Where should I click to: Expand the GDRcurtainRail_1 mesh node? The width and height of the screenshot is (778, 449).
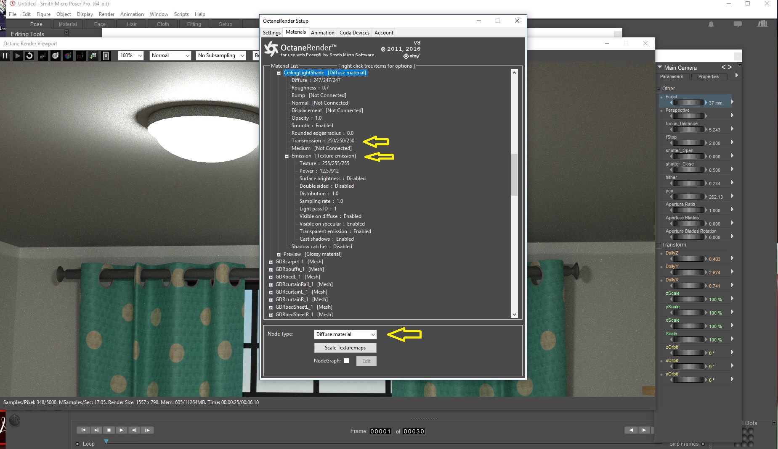tap(271, 285)
